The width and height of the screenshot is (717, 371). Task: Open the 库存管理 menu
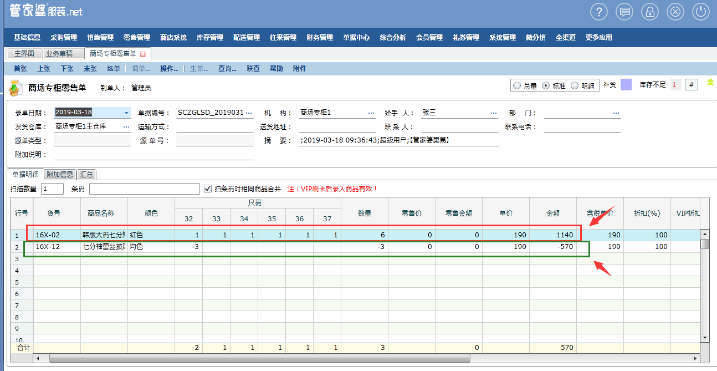click(210, 38)
